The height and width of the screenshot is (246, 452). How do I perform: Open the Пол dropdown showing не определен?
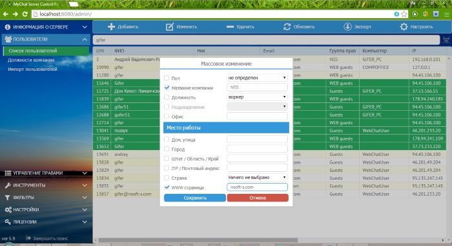point(257,78)
